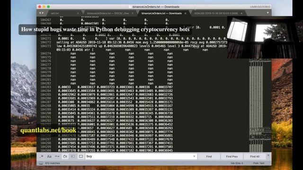This screenshot has width=303, height=170.
Task: Click the UNREGISTERED label in title bar
Action: coord(260,7)
